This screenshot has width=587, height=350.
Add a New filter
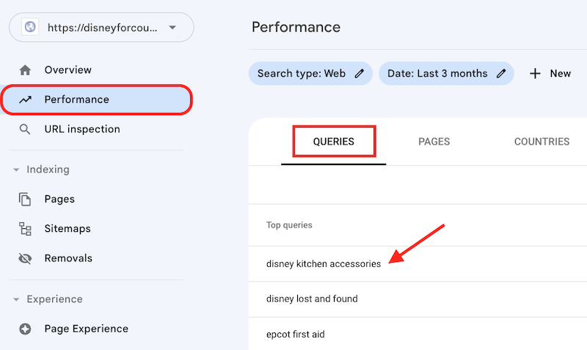(550, 73)
